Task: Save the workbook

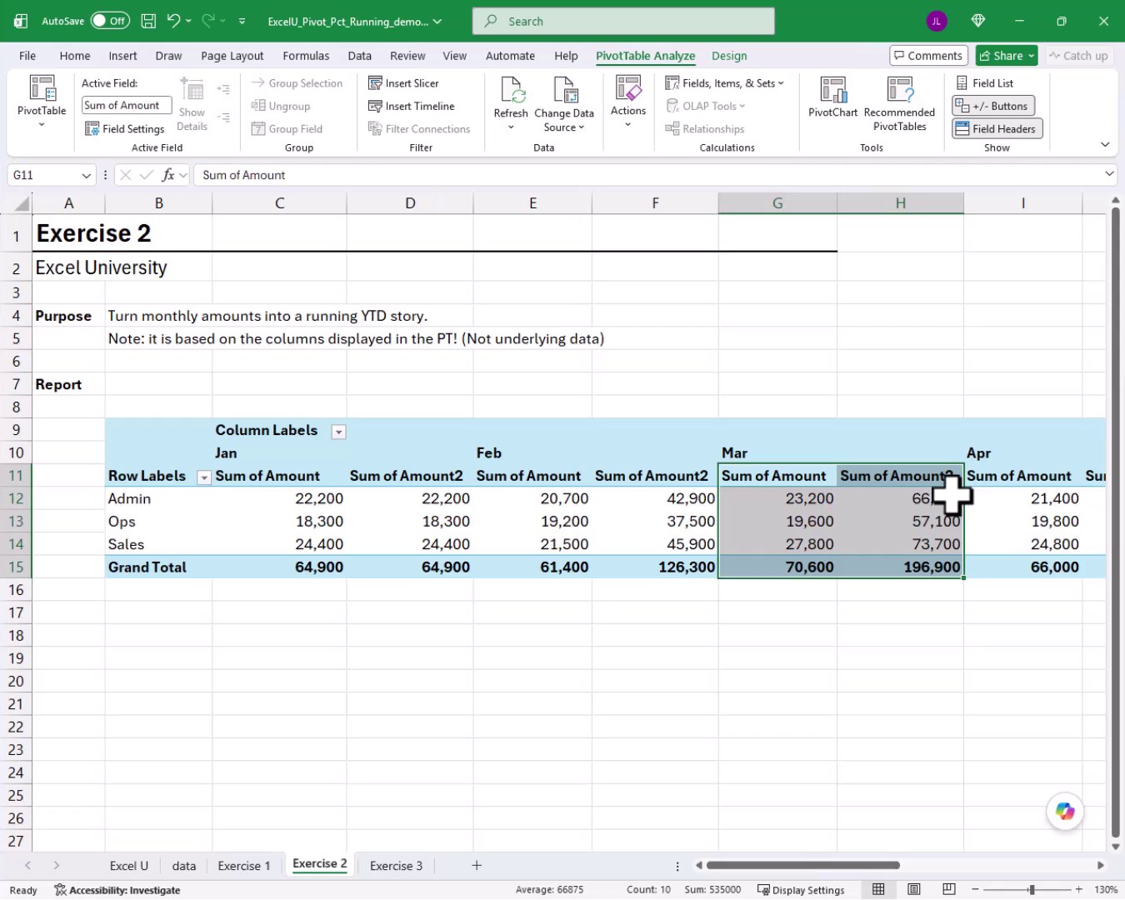Action: pos(148,21)
